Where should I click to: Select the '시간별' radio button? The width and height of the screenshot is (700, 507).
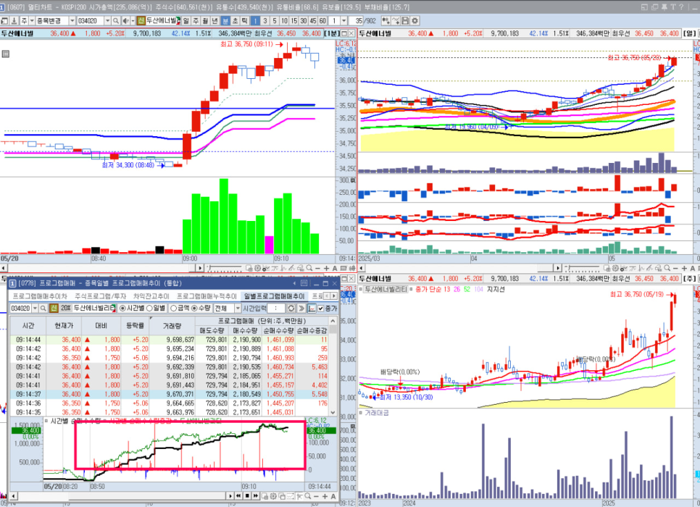point(122,309)
